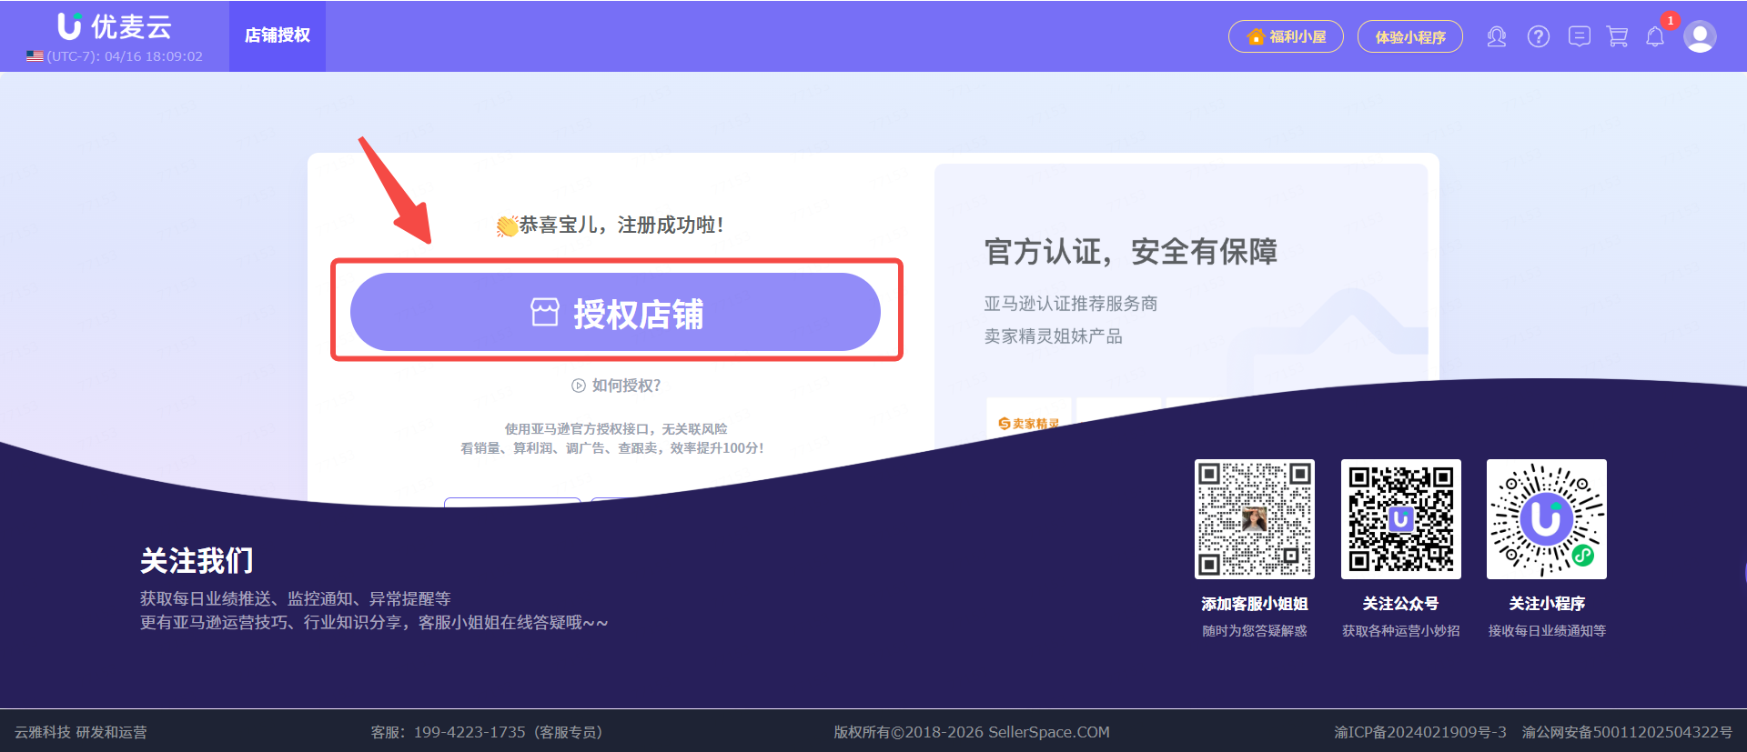The height and width of the screenshot is (752, 1747).
Task: Click the shop icon inside 授权店铺 button
Action: tap(545, 312)
